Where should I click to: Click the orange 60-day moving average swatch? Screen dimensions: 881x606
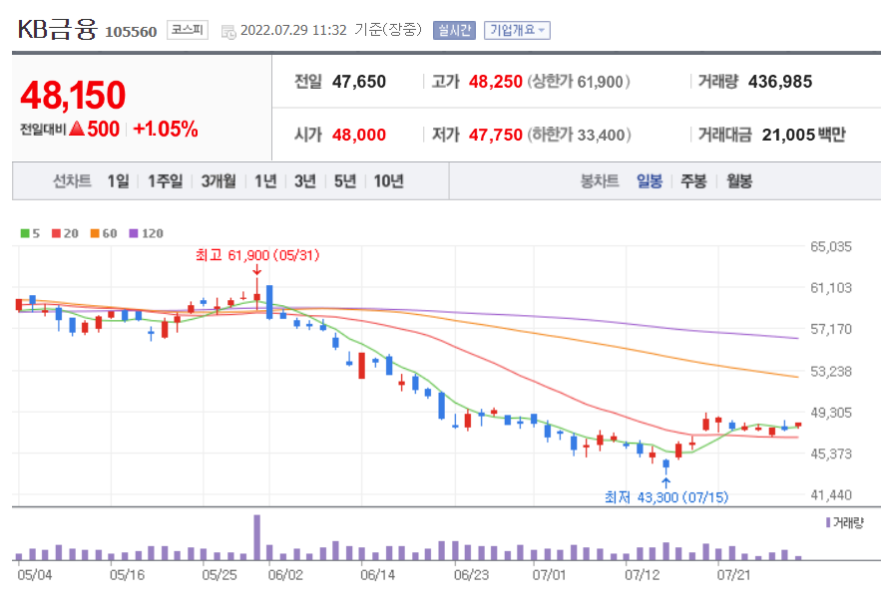point(95,233)
